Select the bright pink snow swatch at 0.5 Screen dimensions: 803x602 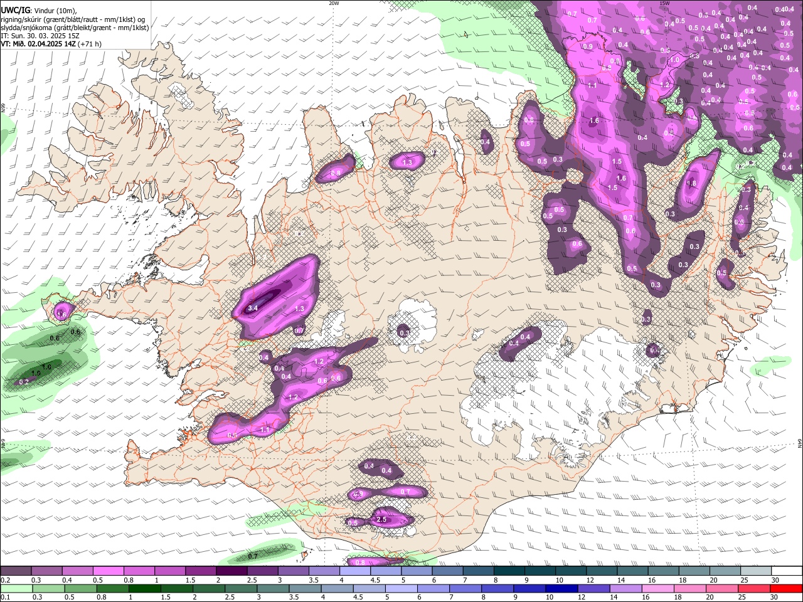[x=108, y=571]
